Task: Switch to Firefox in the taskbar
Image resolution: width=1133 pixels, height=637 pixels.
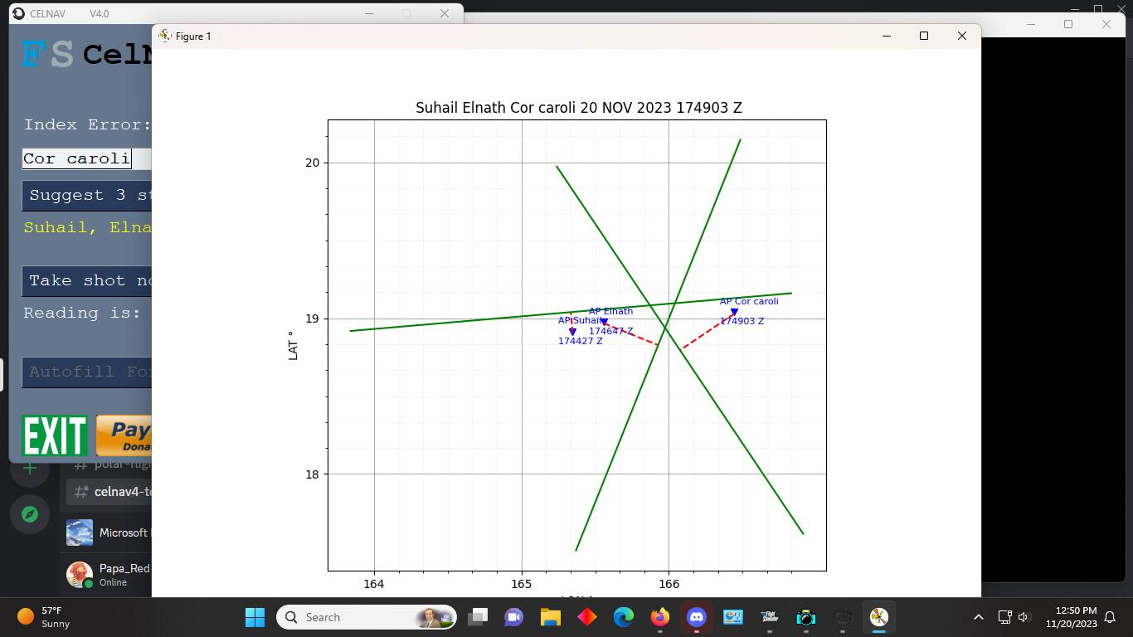Action: 659,617
